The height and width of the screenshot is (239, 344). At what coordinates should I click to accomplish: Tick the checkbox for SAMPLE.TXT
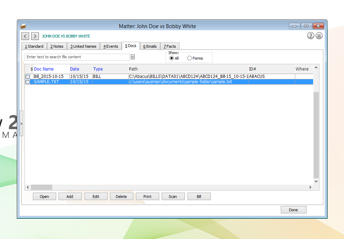pyautogui.click(x=28, y=82)
